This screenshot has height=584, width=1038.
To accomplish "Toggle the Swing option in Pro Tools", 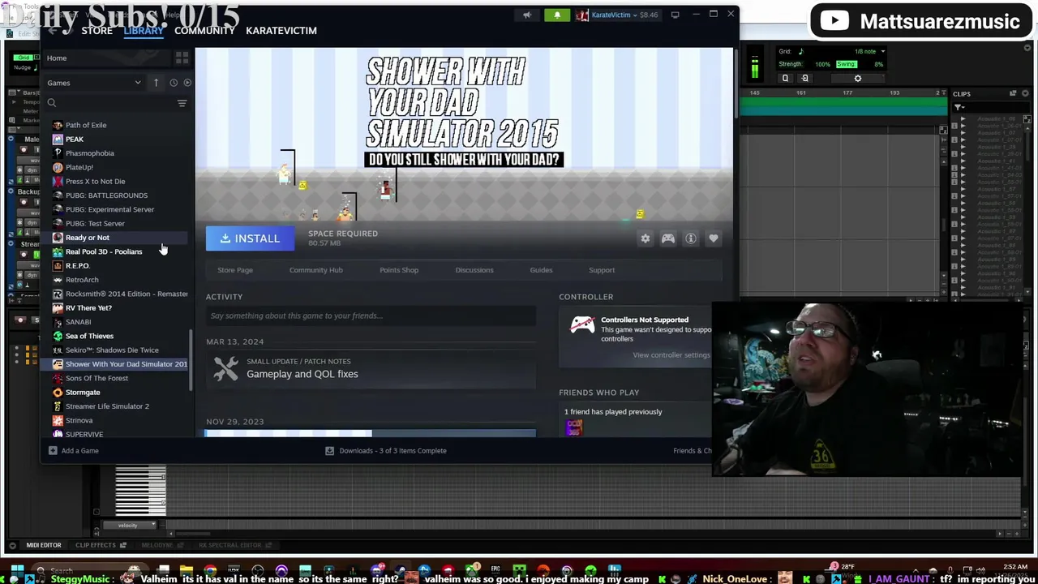I will pos(846,64).
